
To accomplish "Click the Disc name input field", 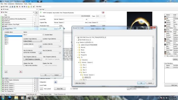I will coord(33,34).
